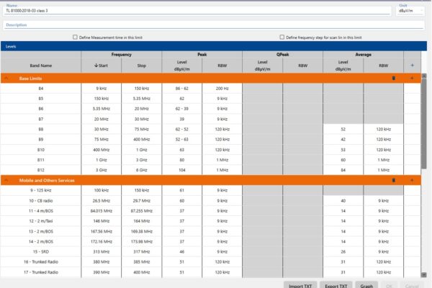Delete Mobile and Others Services group
The image size is (432, 288).
(393, 180)
